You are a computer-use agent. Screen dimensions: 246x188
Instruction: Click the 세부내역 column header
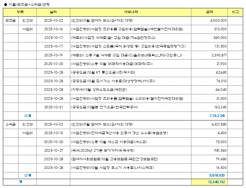coord(130,12)
